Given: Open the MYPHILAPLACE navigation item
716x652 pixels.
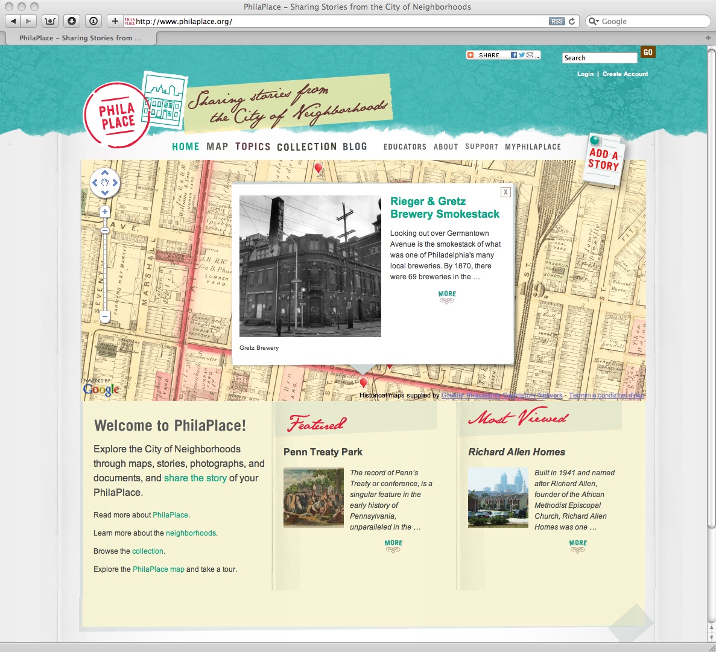Looking at the screenshot, I should pos(533,147).
